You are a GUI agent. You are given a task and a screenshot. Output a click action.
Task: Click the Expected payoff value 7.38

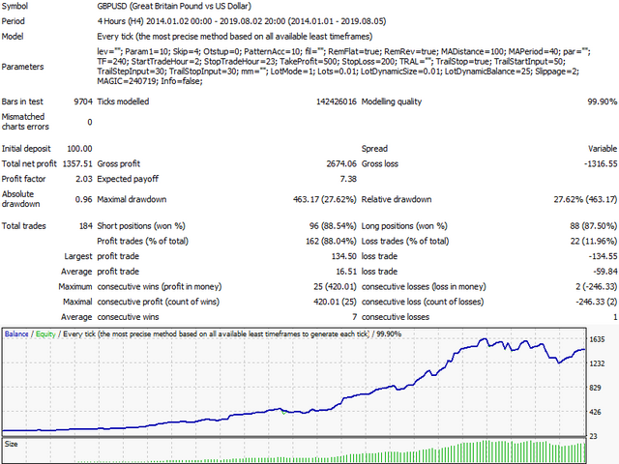point(348,179)
